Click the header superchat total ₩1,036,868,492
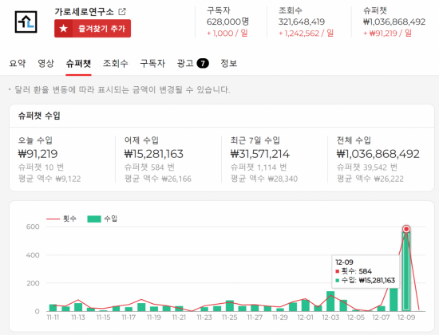 394,22
